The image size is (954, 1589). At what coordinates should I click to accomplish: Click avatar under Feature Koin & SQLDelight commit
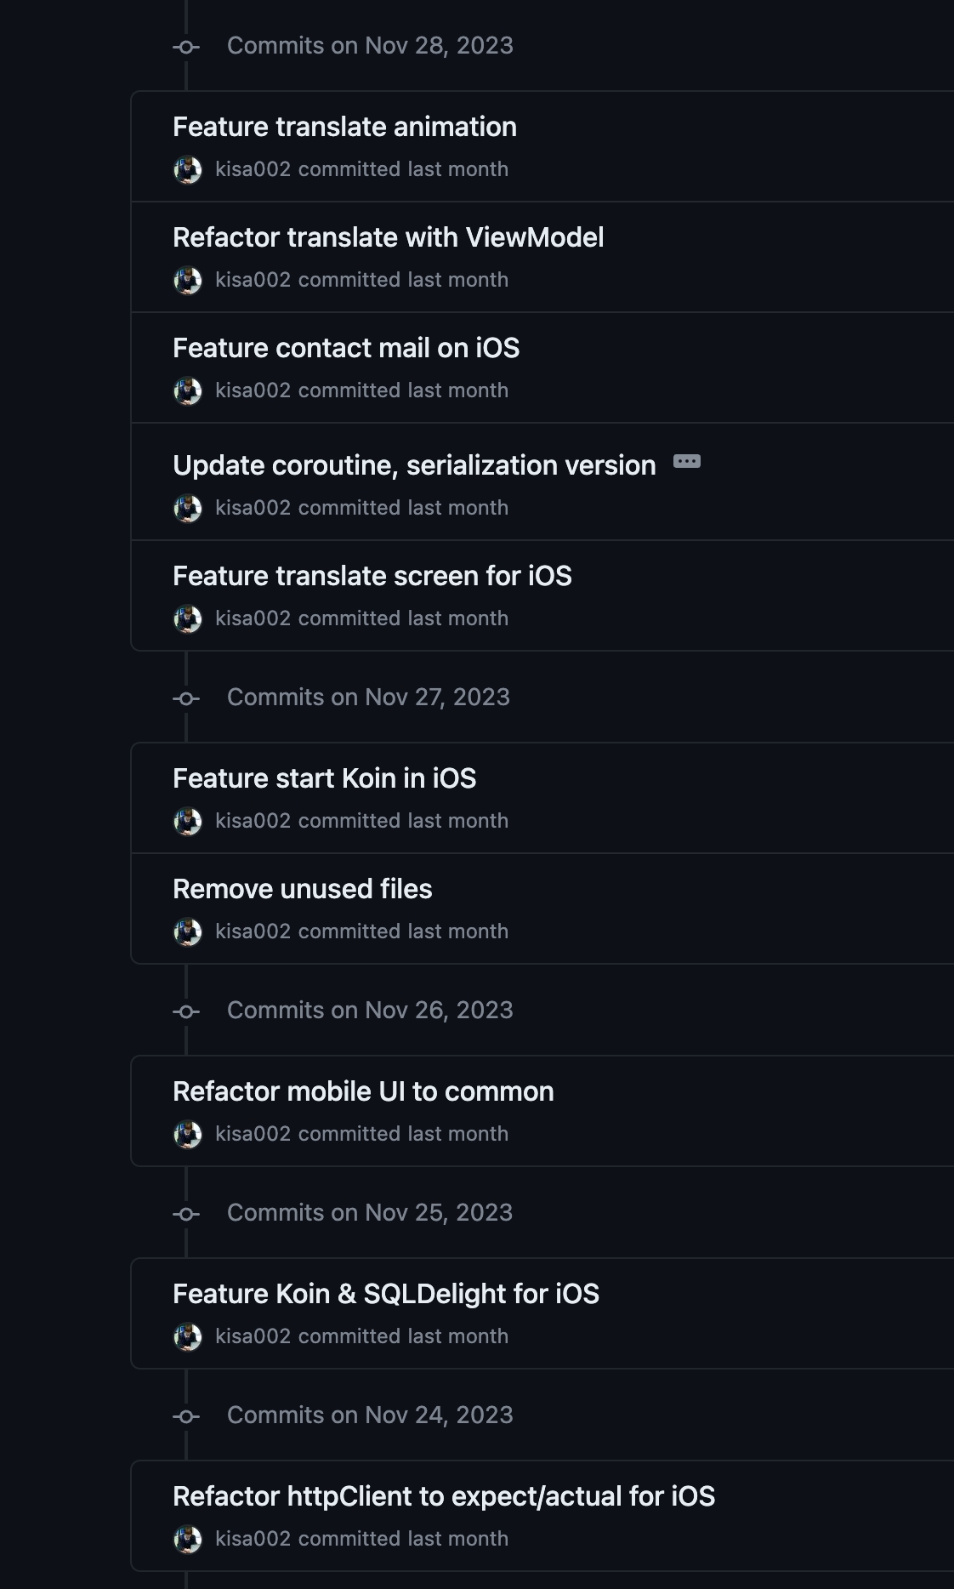point(188,1337)
